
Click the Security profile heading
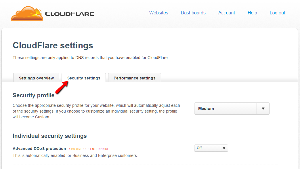[x=33, y=95]
